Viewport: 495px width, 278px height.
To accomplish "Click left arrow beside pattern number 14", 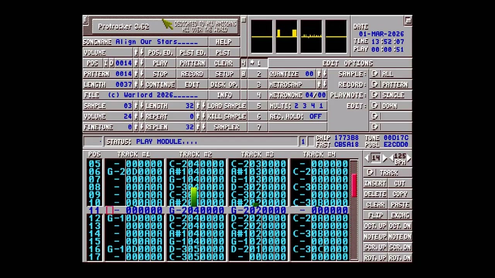I will click(367, 158).
